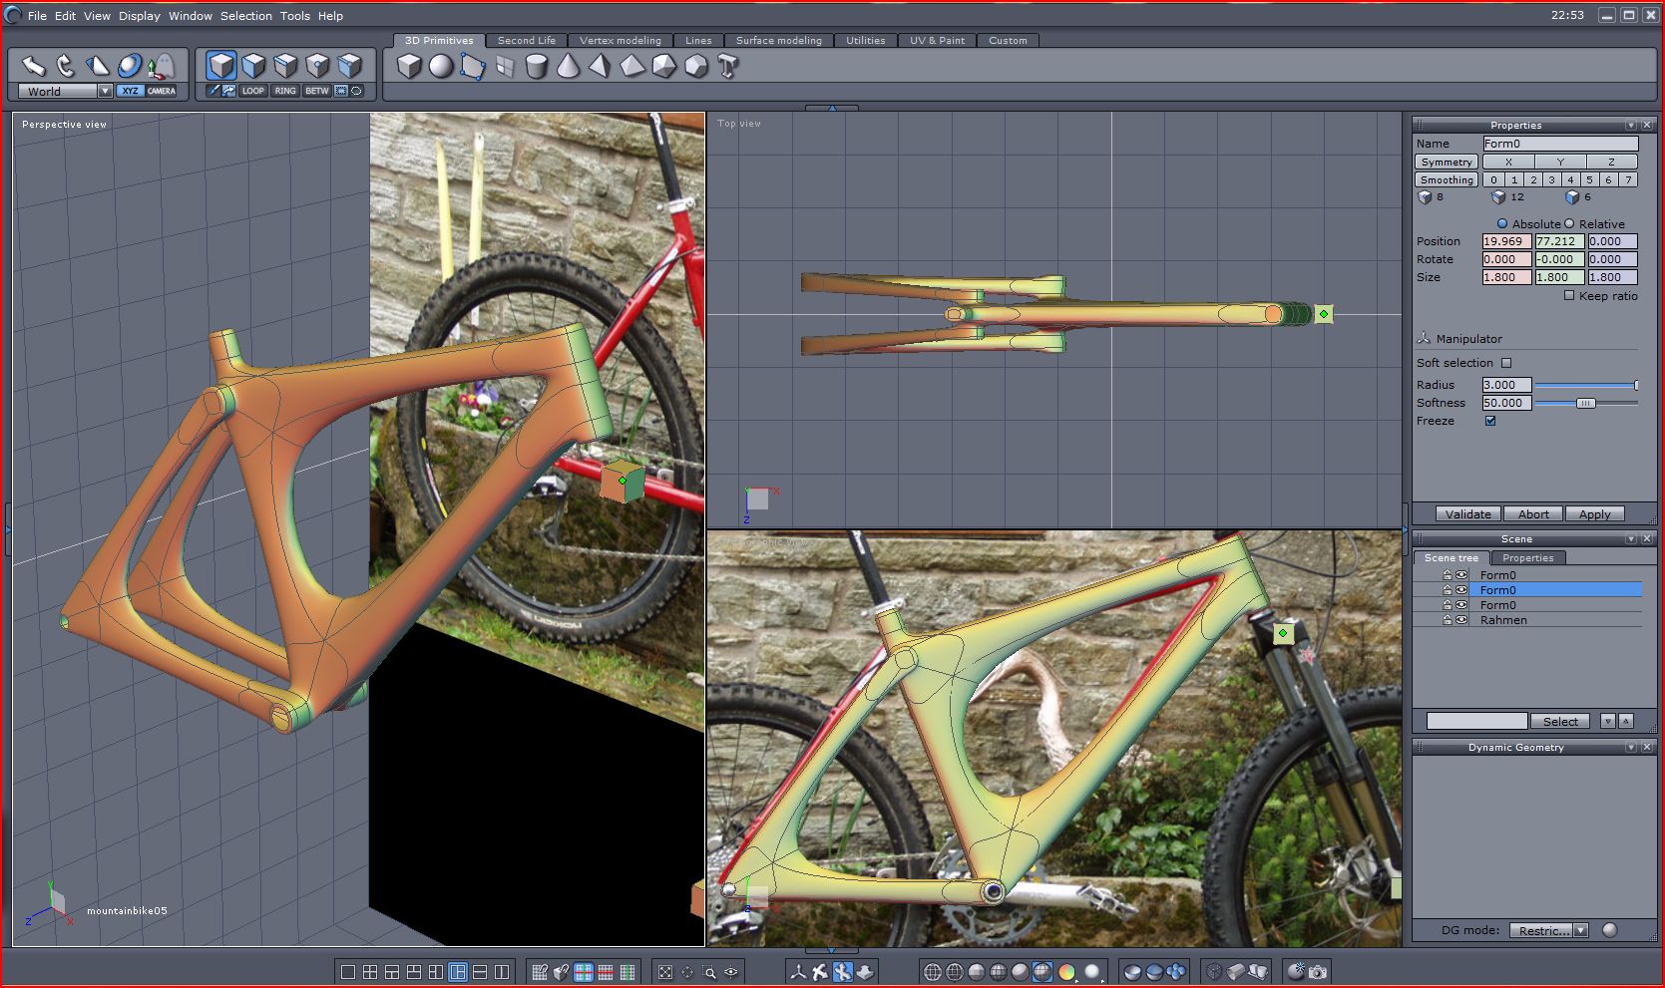Select the Absolute radio button

[1502, 224]
